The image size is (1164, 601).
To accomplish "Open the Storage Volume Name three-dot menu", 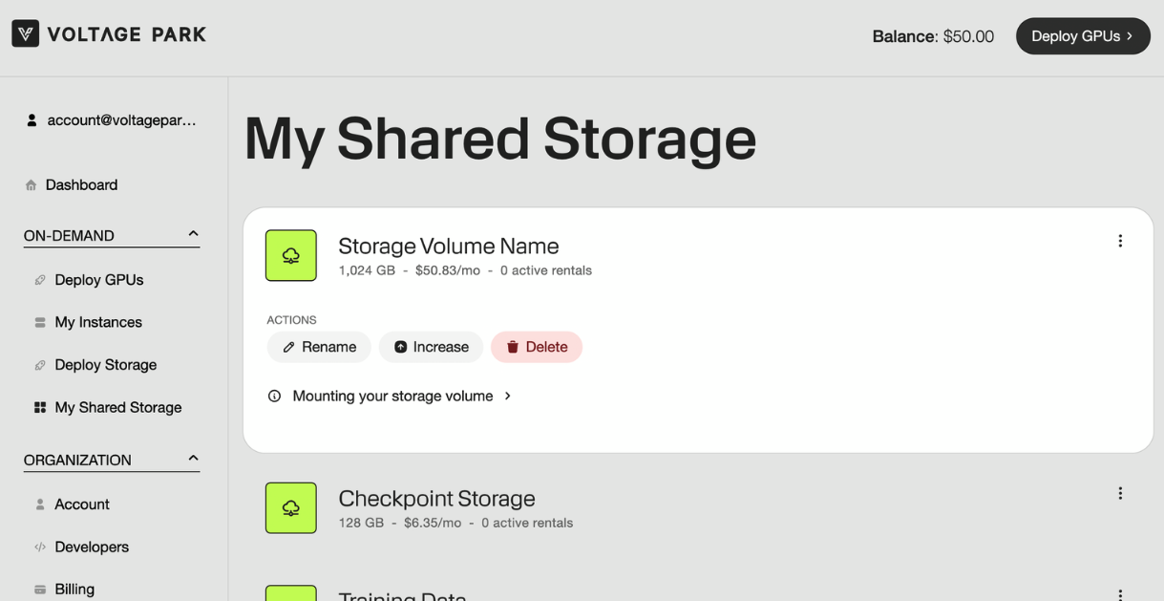I will (1120, 241).
